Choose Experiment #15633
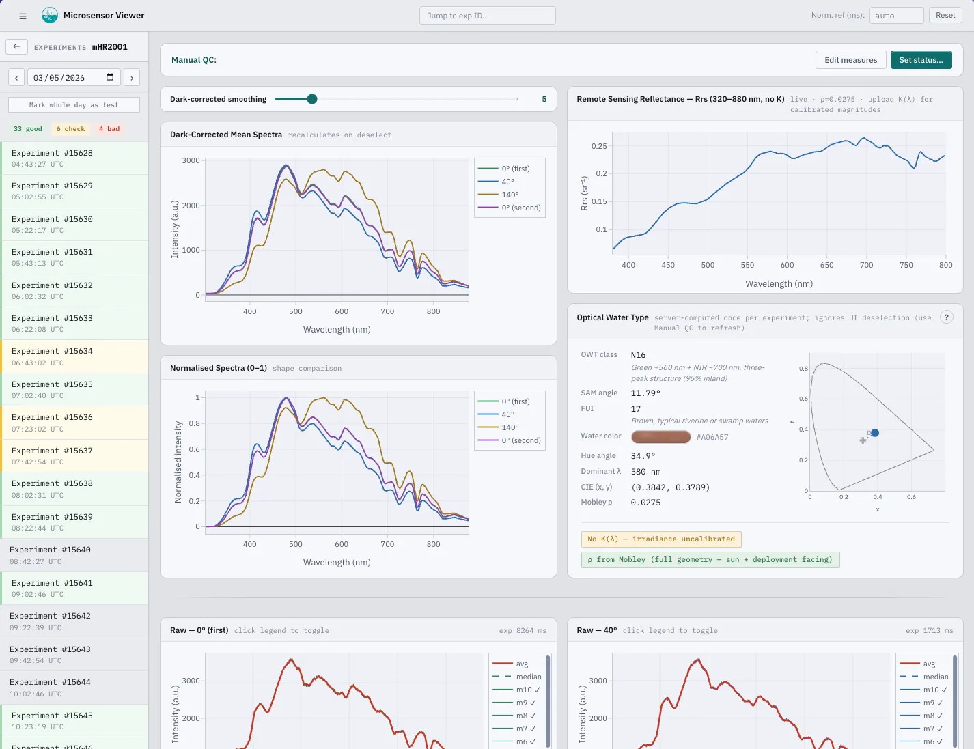 74,324
